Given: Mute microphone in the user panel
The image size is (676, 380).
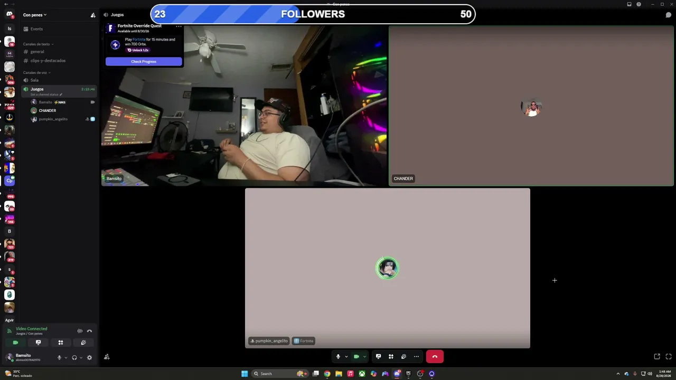Looking at the screenshot, I should pos(59,357).
